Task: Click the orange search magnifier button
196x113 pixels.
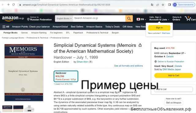Action: (129, 19)
